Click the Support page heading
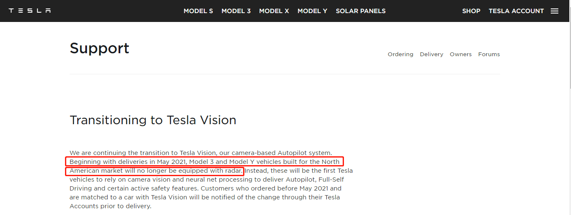Viewport: 571px width, 215px height. (x=100, y=49)
